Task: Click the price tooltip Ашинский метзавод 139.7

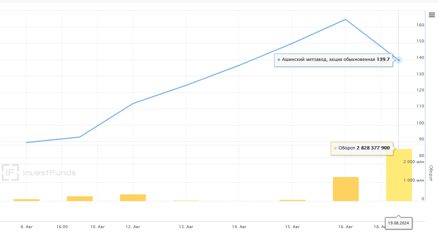Action: (333, 60)
